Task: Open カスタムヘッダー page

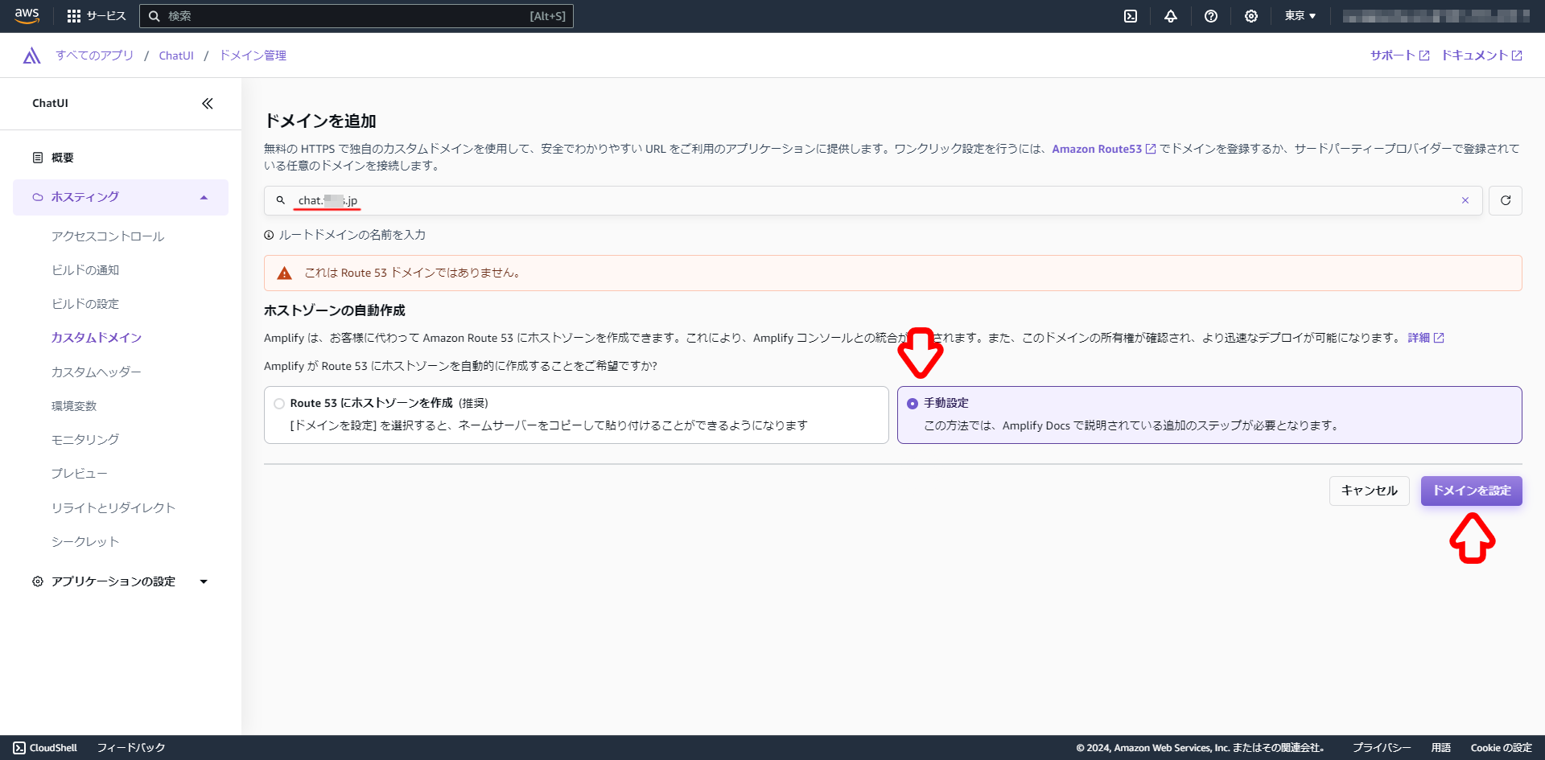Action: point(97,372)
